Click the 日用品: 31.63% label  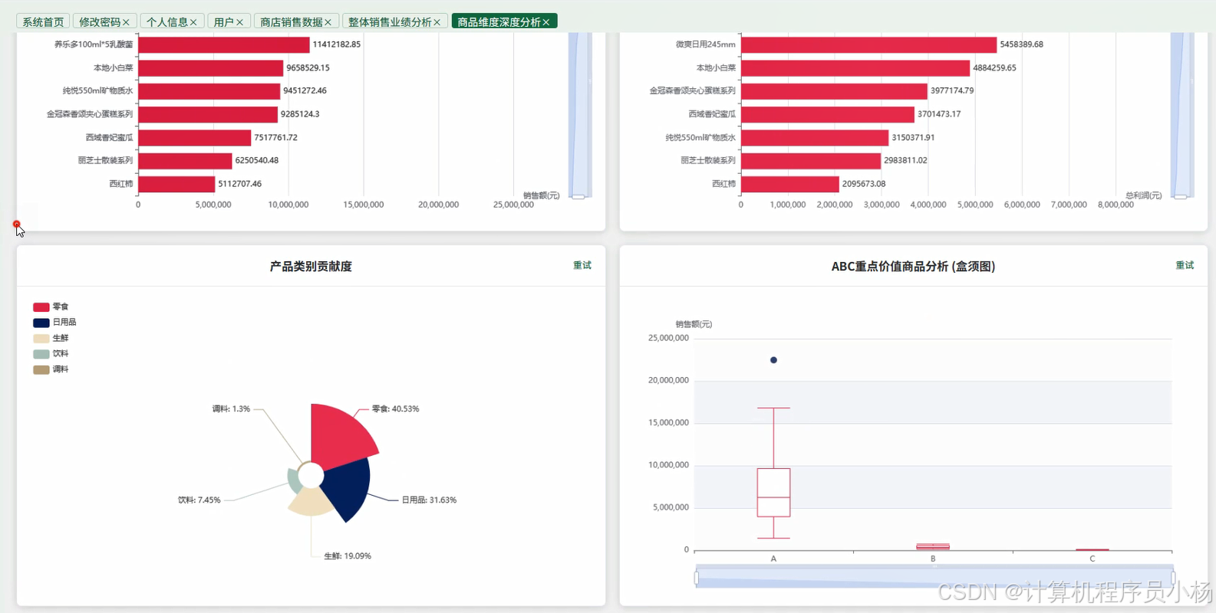429,500
